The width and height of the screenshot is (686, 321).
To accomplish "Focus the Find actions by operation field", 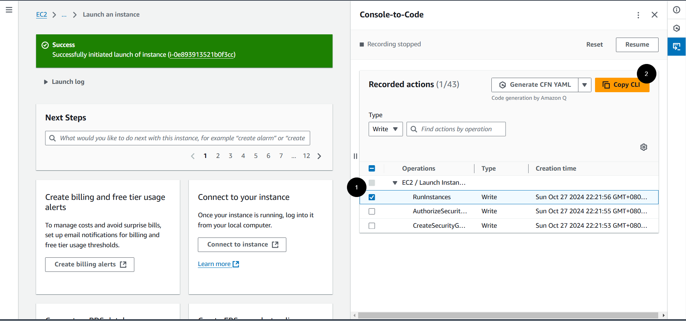I will pos(456,129).
